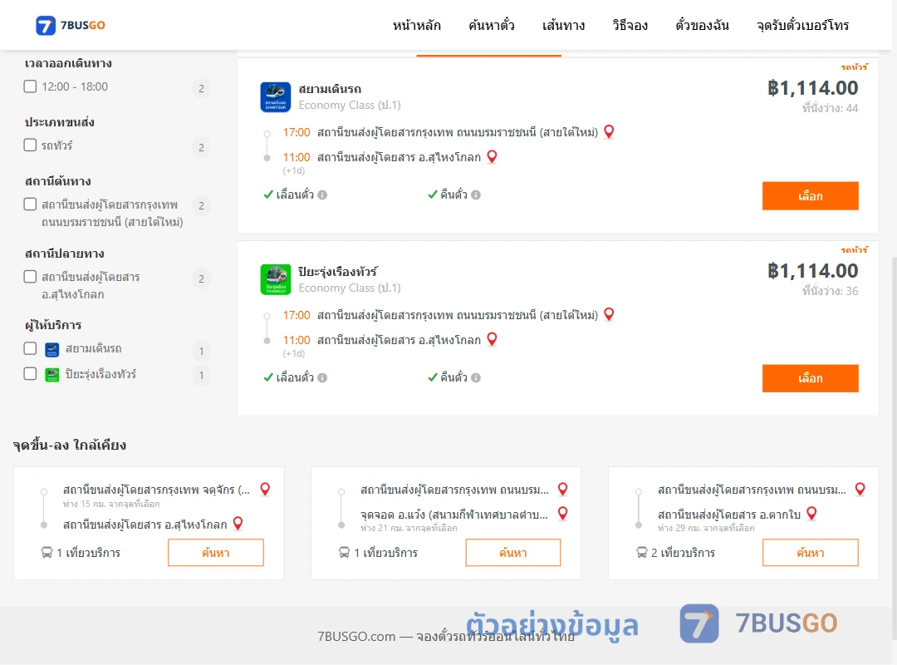897x665 pixels.
Task: Search the จตุจักร nearby route with ค้นหา
Action: point(216,553)
